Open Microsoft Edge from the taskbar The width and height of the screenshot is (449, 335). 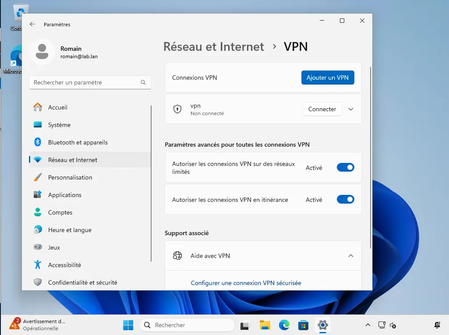point(284,325)
